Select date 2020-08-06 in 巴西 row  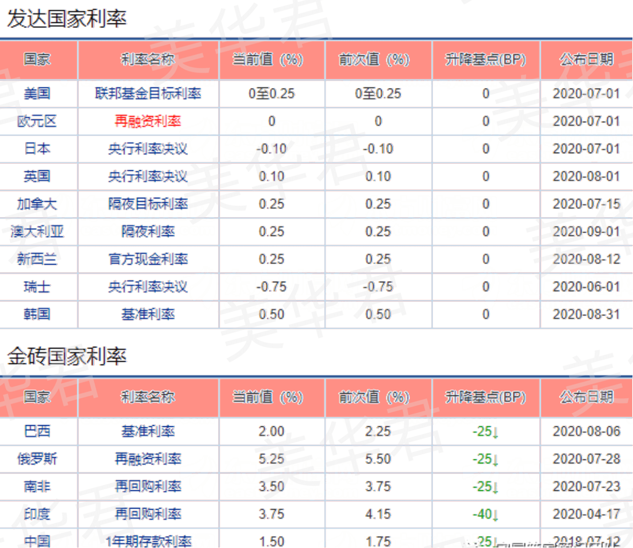coord(587,432)
